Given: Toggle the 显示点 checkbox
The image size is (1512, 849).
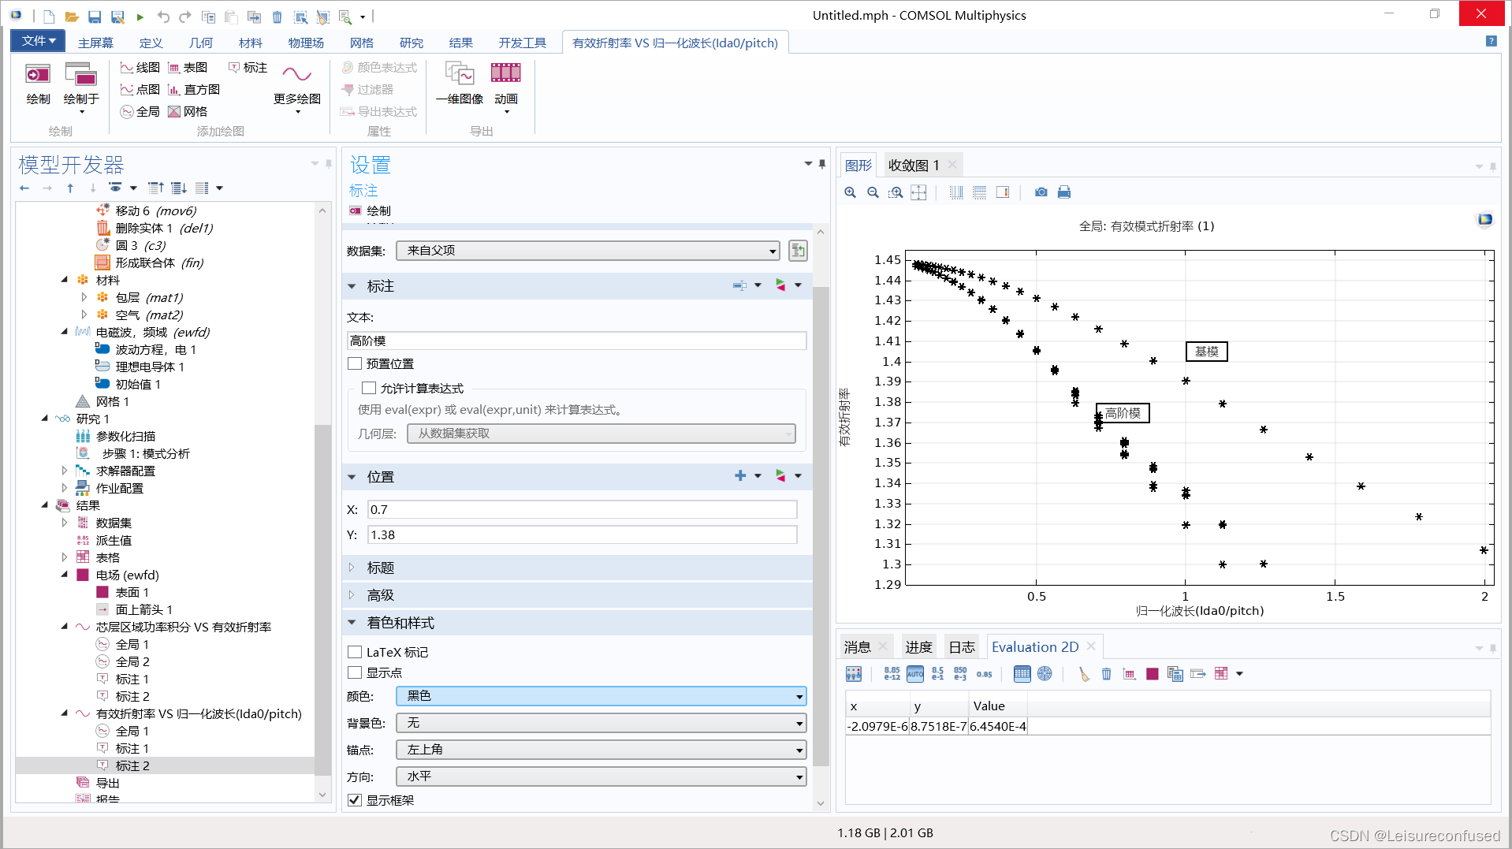Looking at the screenshot, I should [355, 673].
